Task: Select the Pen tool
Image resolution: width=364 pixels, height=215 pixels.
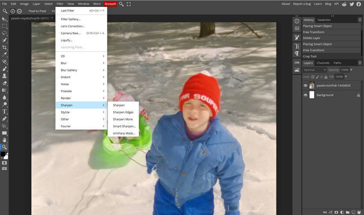Action: [x=4, y=119]
